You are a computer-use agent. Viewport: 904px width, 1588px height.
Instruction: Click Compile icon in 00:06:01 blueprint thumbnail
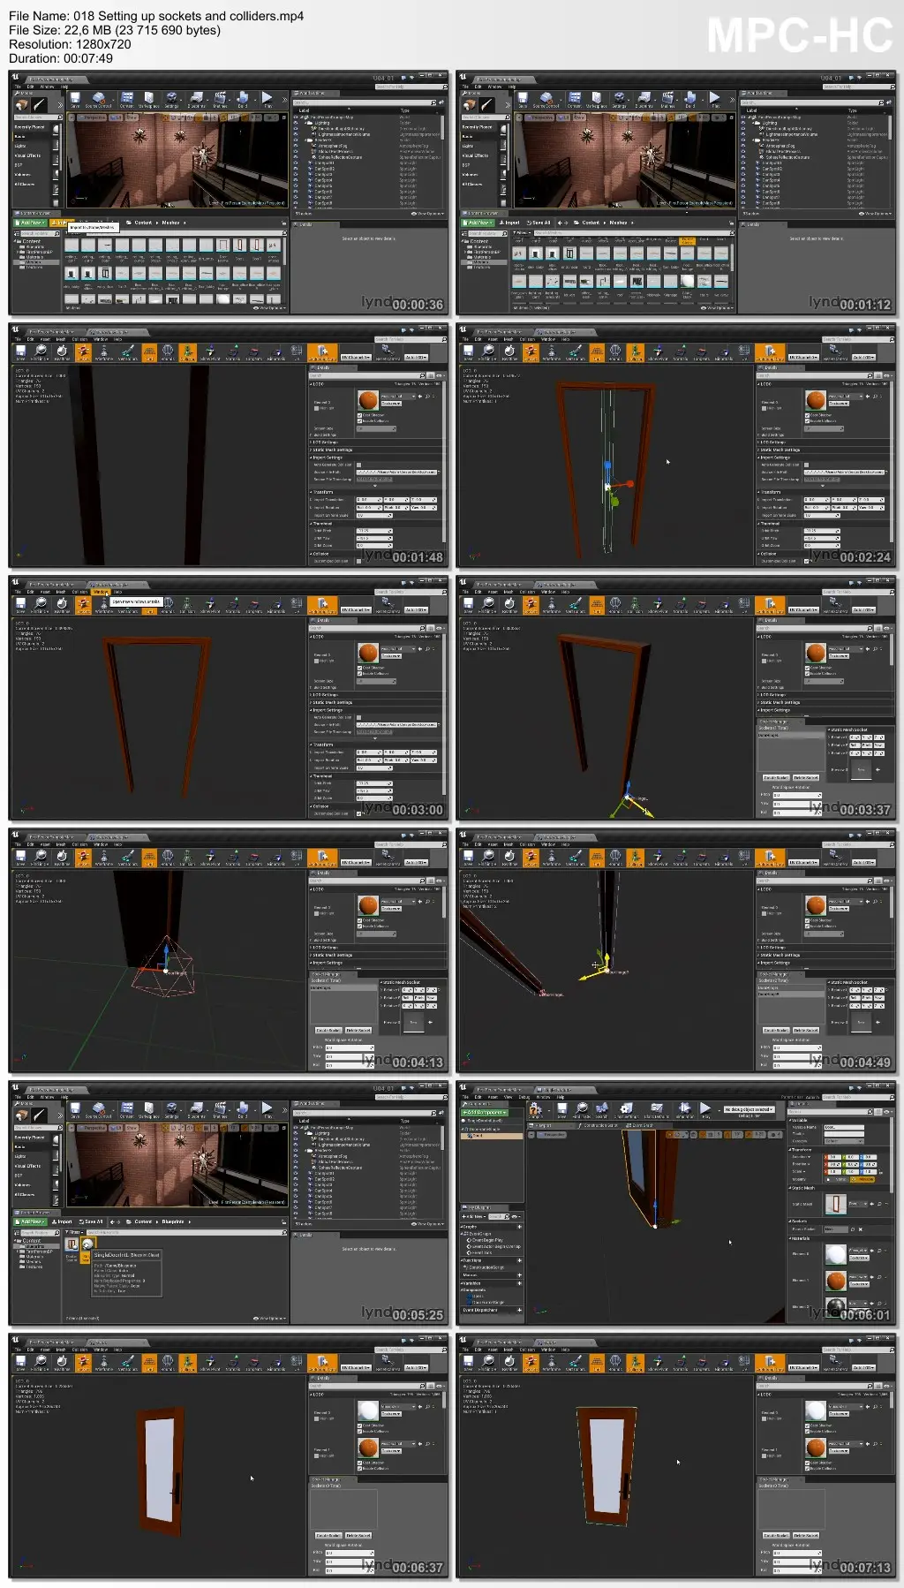534,1109
